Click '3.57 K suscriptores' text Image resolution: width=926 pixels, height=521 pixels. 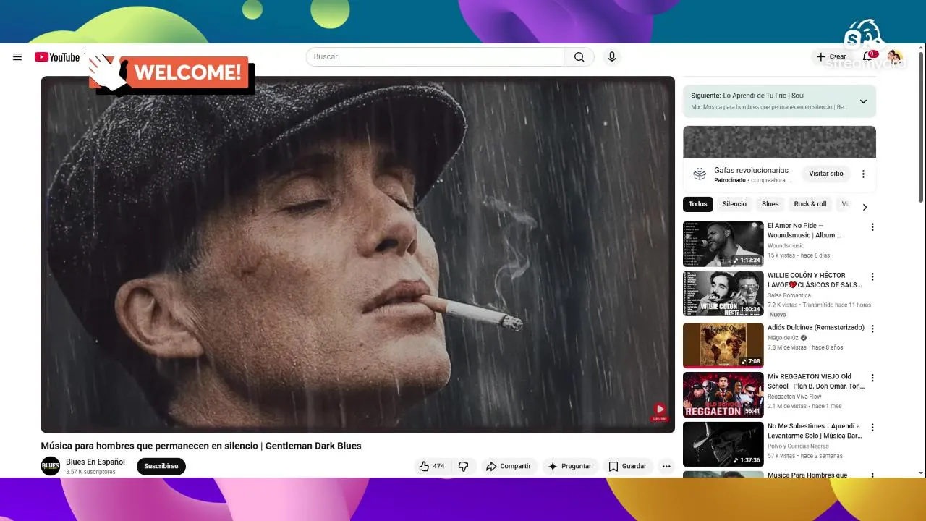click(90, 472)
